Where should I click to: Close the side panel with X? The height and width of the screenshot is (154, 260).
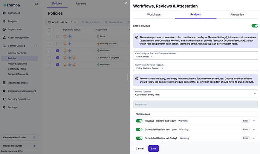coord(126,3)
